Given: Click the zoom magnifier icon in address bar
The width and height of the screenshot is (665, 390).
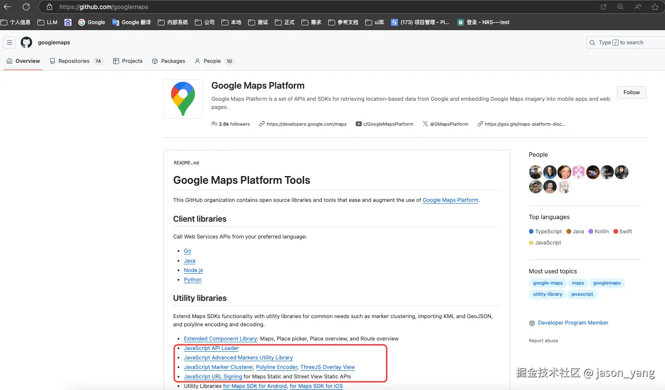Looking at the screenshot, I should [x=620, y=7].
